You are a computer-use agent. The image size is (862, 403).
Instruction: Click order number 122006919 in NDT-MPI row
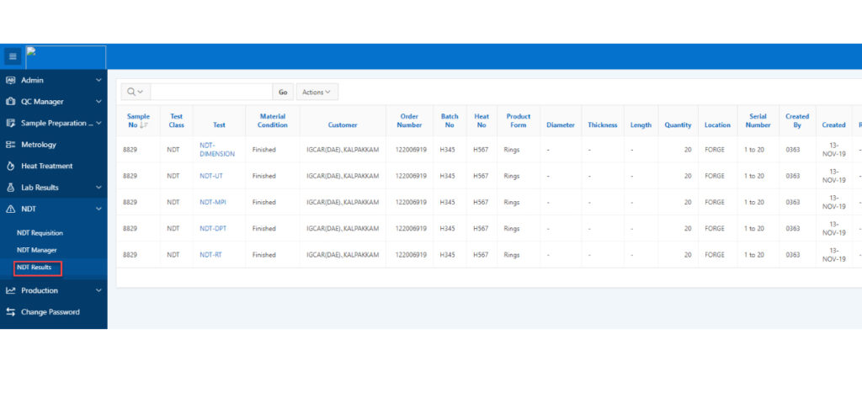click(411, 202)
